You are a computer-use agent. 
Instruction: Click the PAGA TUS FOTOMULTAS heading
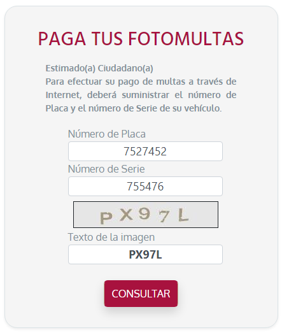pos(141,39)
